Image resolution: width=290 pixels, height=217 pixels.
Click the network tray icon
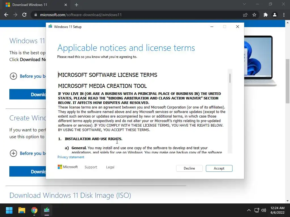257,210
